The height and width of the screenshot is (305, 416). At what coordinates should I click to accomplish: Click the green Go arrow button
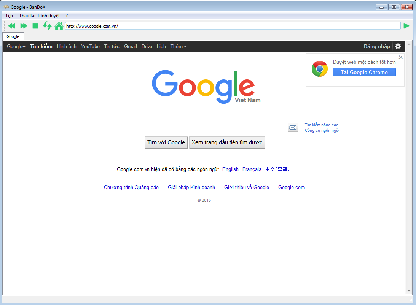(x=406, y=26)
